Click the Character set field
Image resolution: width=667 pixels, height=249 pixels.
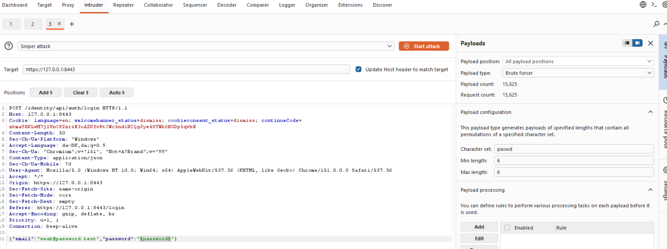tap(574, 149)
